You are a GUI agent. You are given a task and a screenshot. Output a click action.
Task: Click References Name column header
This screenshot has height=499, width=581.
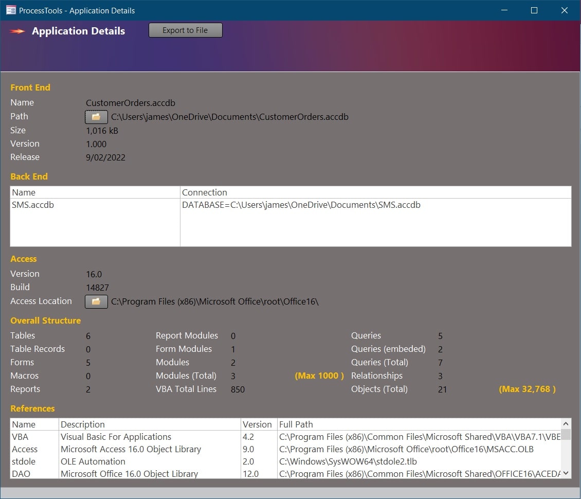pyautogui.click(x=34, y=424)
